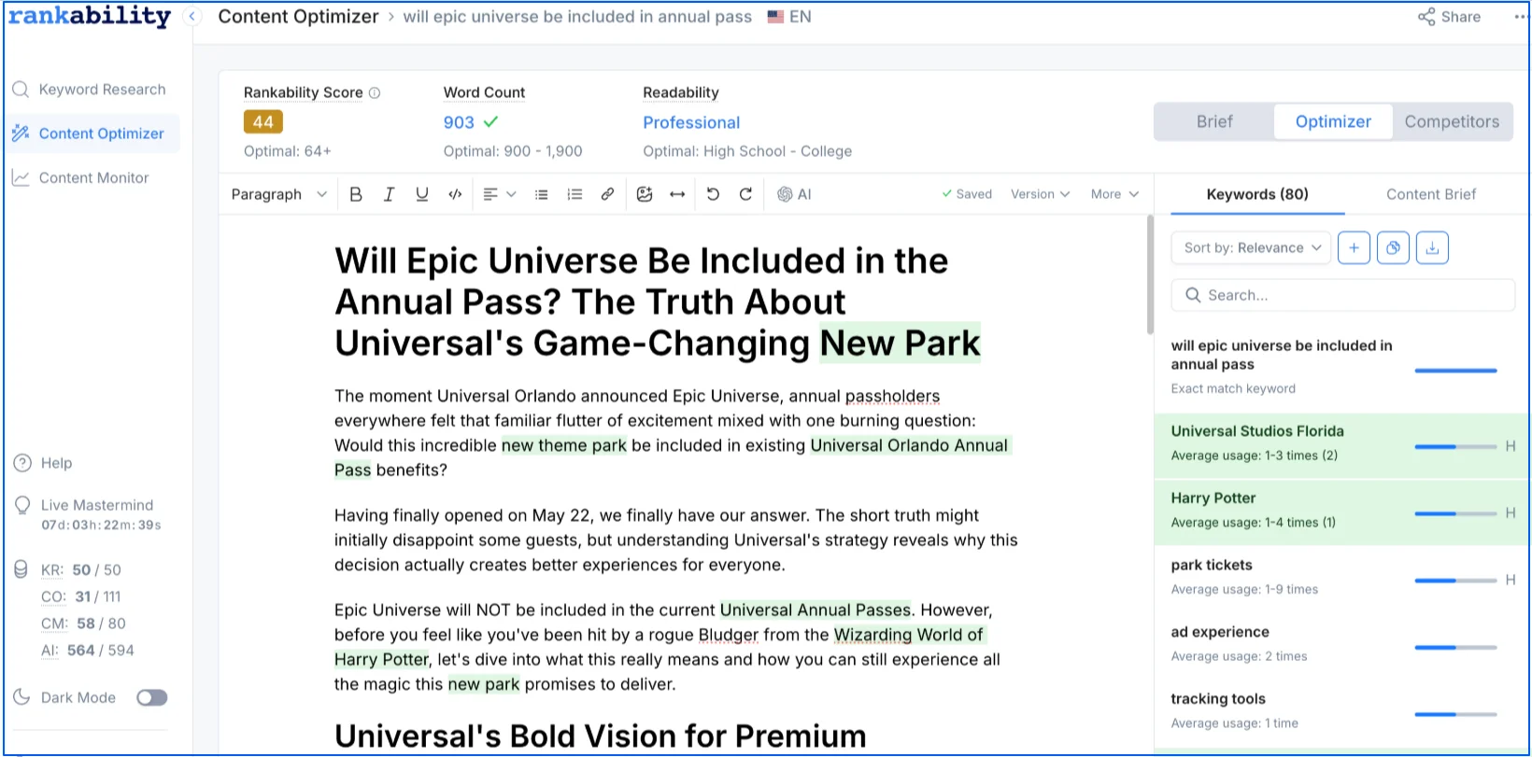This screenshot has width=1532, height=757.
Task: Click the AI credits count 564 / 594
Action: click(100, 651)
